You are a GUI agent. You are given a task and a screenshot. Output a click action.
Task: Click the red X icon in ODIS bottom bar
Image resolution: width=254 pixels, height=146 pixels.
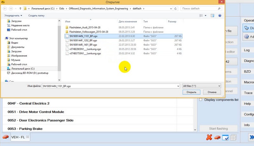coord(209,137)
